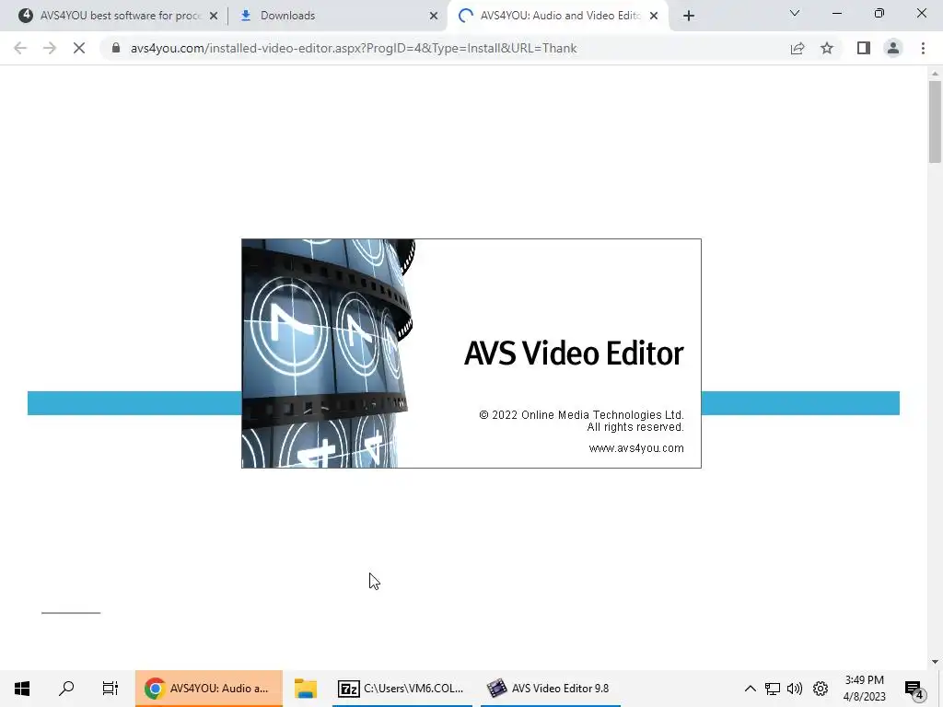Open the tab search dropdown arrow
This screenshot has width=943, height=707.
coord(795,13)
